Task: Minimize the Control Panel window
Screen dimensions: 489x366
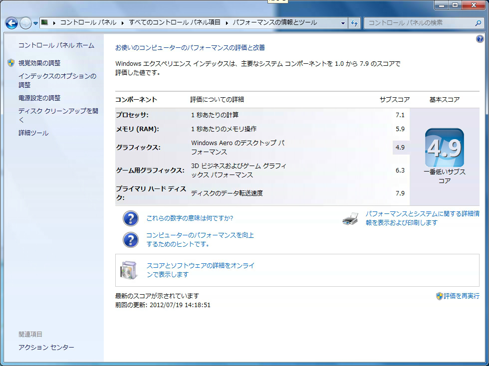Action: [441, 5]
